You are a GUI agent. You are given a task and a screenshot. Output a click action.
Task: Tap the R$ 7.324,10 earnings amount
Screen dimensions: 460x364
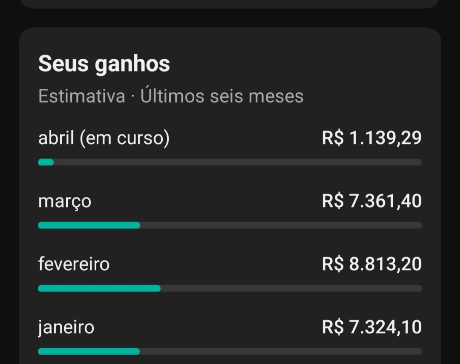[x=371, y=327]
